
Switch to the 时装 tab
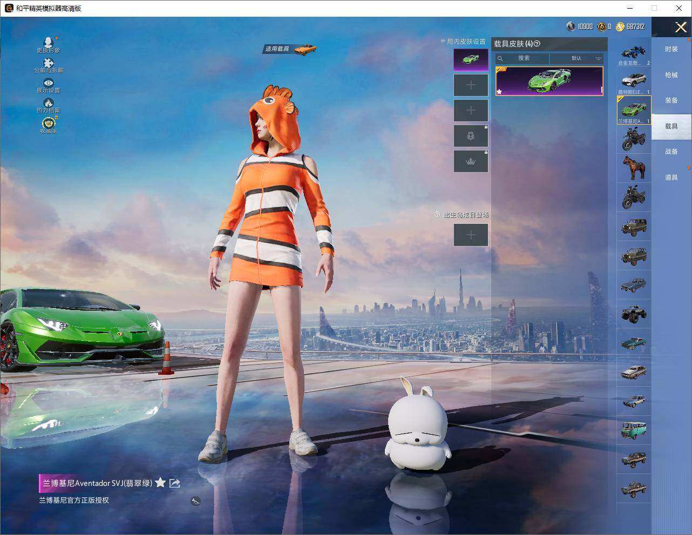click(671, 49)
